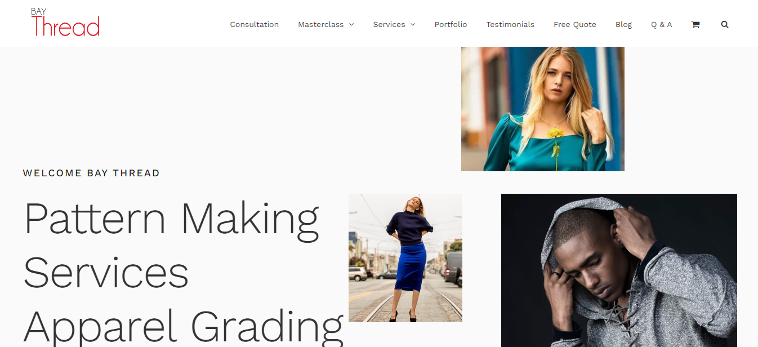
Task: Select Services in the navigation bar
Action: pyautogui.click(x=389, y=25)
